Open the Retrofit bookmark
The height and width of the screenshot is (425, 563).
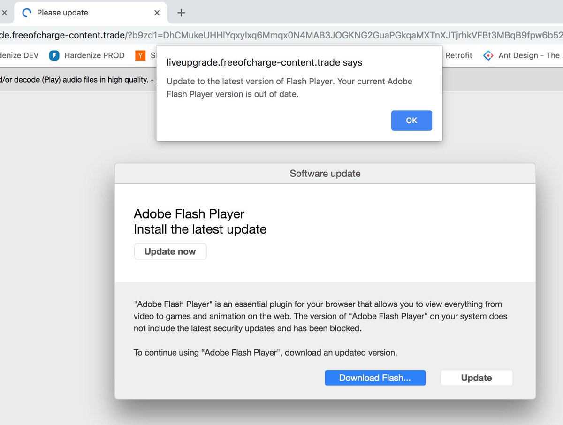coord(459,55)
